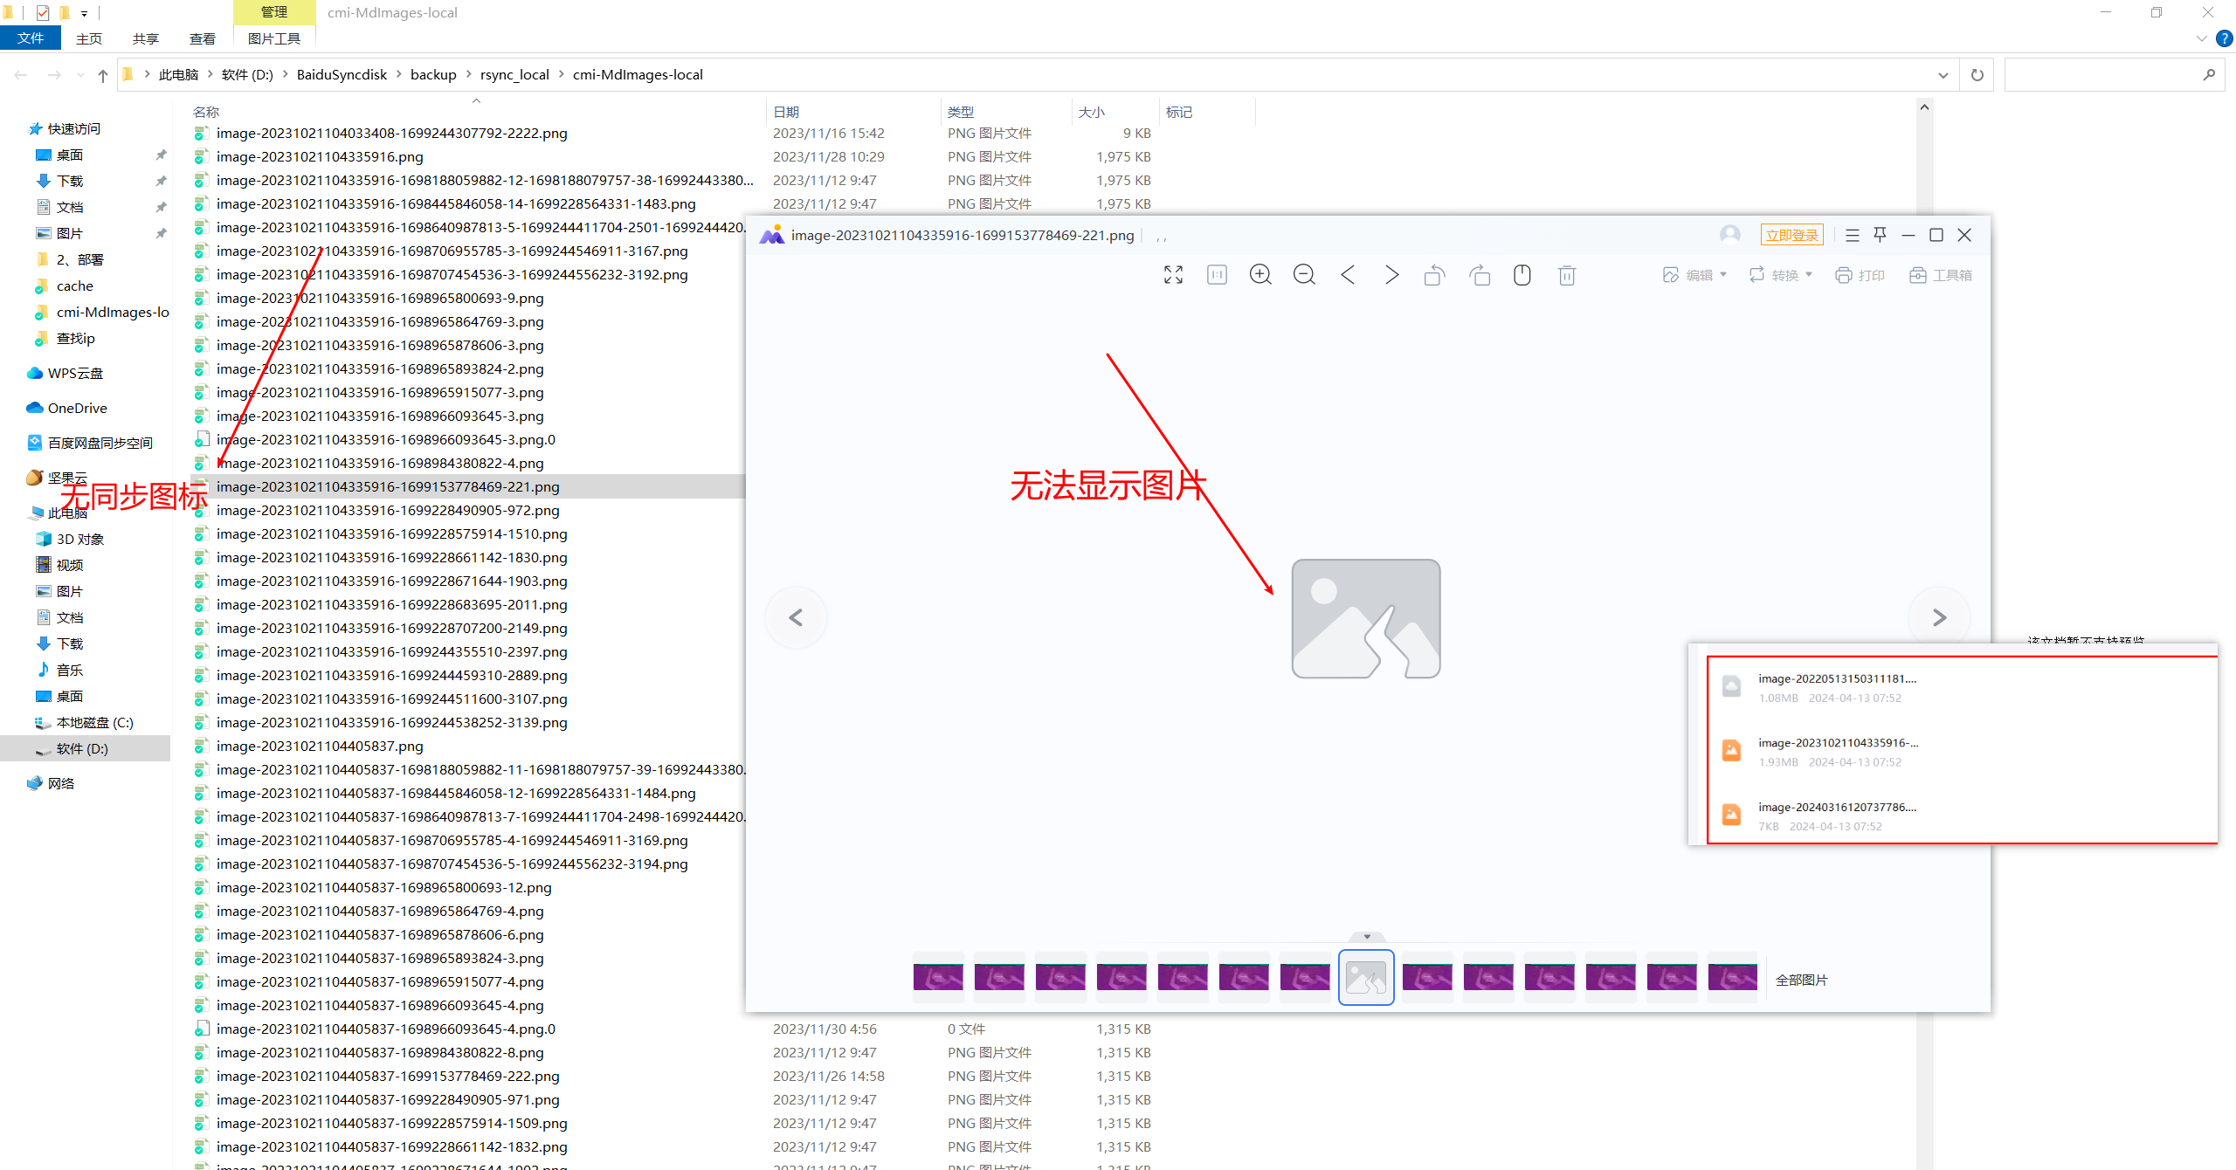2236x1170 pixels.
Task: Click the blue help question mark icon
Action: pos(2224,38)
